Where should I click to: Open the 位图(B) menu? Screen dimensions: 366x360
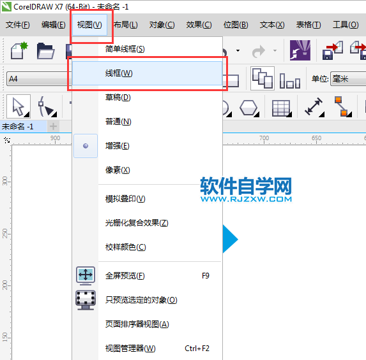tap(236, 25)
